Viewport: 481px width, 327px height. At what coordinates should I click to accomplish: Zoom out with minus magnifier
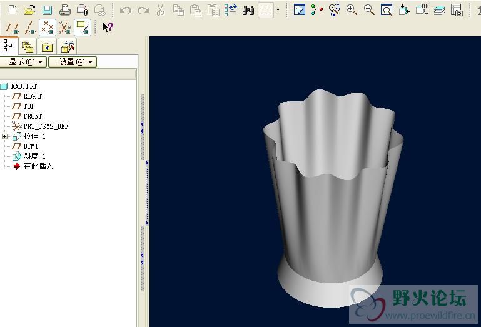[369, 10]
